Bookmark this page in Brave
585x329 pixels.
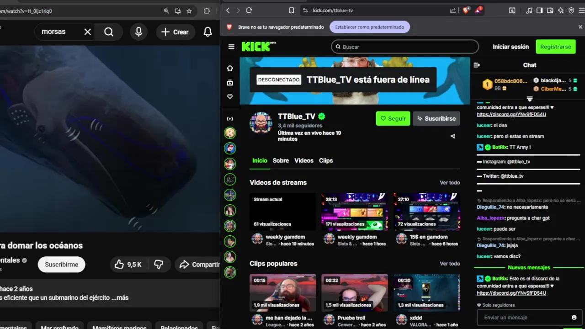point(292,11)
